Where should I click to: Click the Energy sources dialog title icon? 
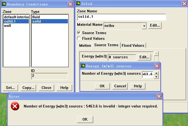83,66
